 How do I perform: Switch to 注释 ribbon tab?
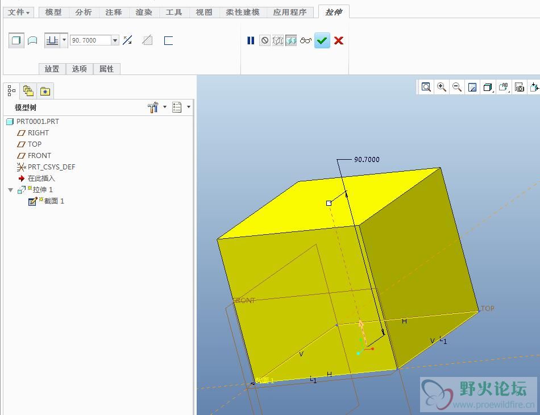click(114, 13)
